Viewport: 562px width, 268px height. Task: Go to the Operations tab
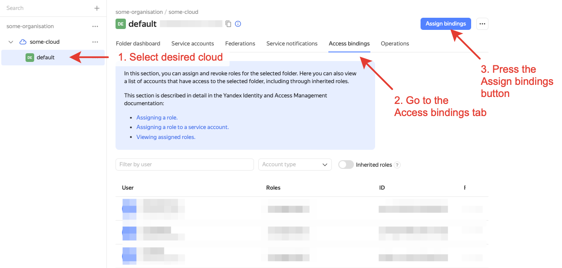395,44
